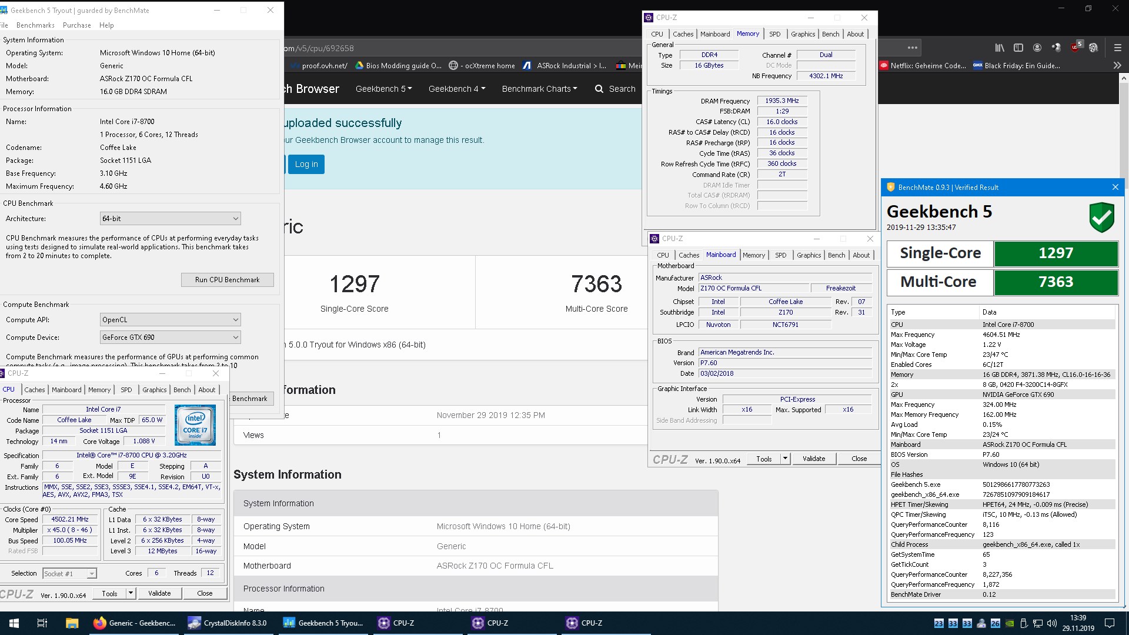The image size is (1129, 635).
Task: Open the Architecture 64-bit dropdown
Action: (170, 218)
